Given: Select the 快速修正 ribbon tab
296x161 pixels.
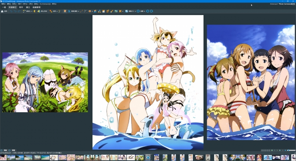Looking at the screenshot, I should pyautogui.click(x=13, y=7).
